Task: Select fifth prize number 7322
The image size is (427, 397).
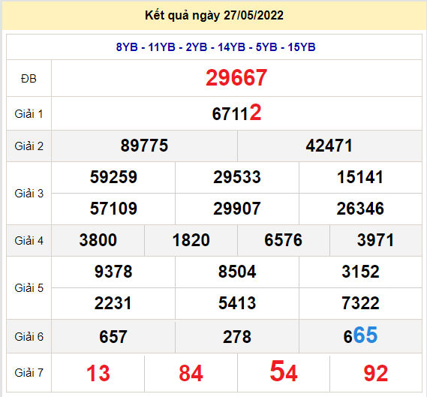Action: point(360,303)
